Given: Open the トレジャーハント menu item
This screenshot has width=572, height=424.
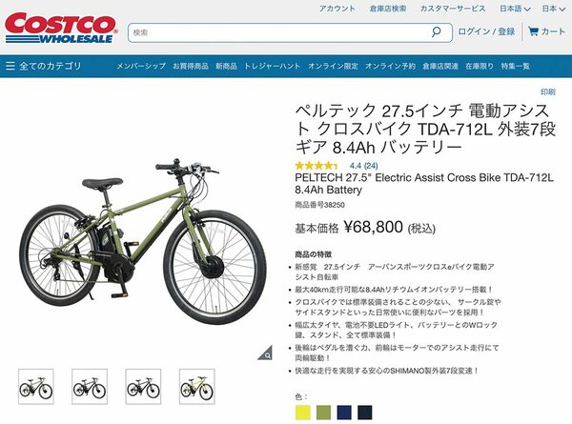Looking at the screenshot, I should (272, 66).
